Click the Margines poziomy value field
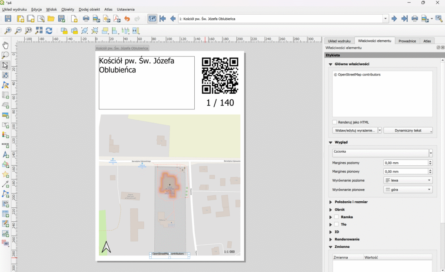445x272 pixels. [x=405, y=163]
